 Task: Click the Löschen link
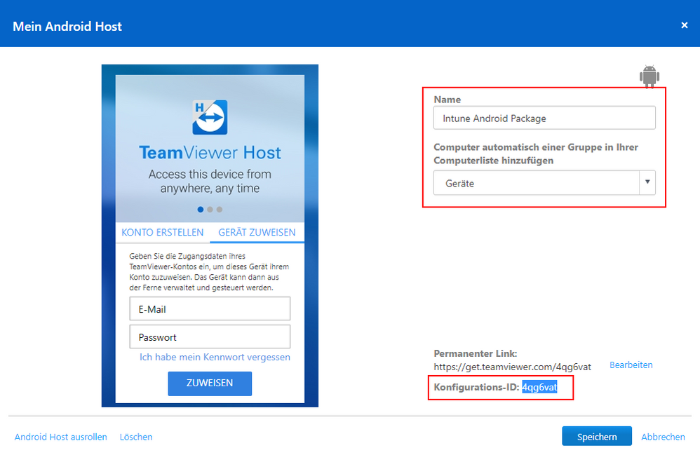click(135, 437)
